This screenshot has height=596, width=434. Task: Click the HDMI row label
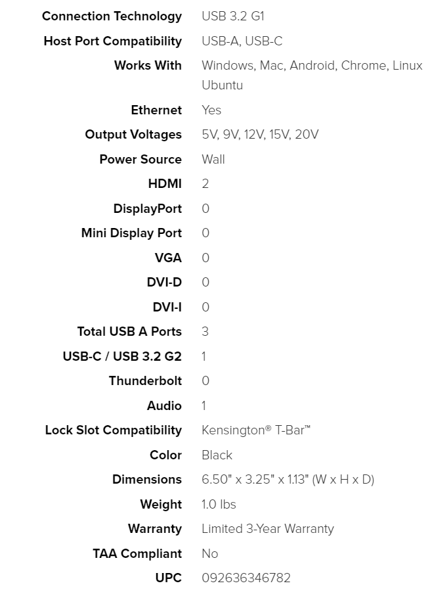point(165,184)
